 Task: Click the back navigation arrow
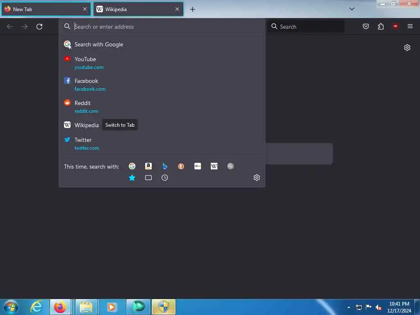(x=10, y=27)
